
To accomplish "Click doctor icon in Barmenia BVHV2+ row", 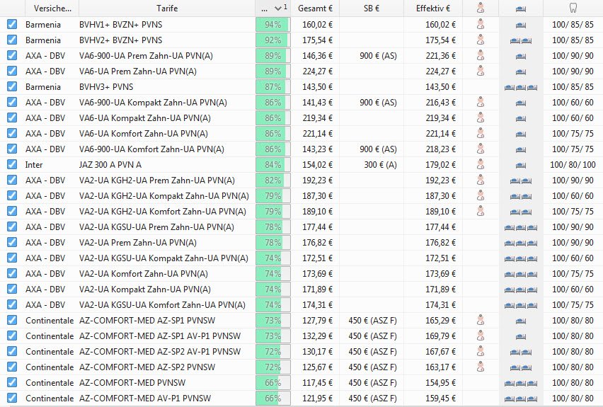I will click(x=481, y=40).
